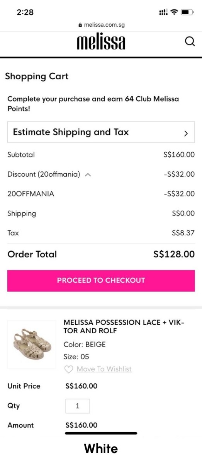The width and height of the screenshot is (202, 464).
Task: Tap the cellular signal icon
Action: pyautogui.click(x=163, y=12)
